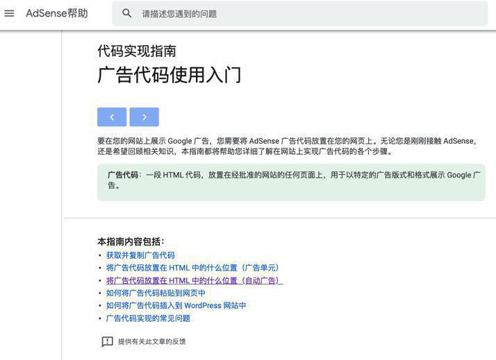Click the feedback exclamation icon

[107, 342]
